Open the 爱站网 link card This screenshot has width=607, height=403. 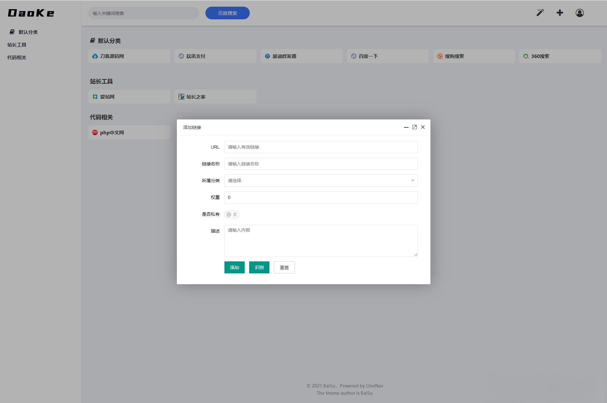click(129, 97)
